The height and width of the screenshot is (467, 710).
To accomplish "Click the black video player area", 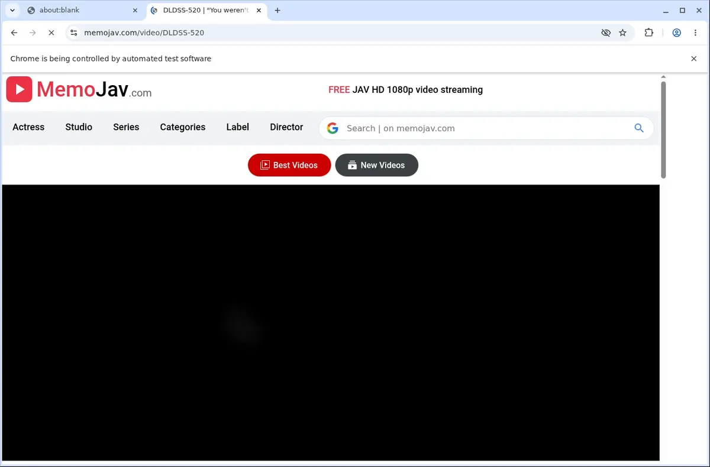I will 331,323.
